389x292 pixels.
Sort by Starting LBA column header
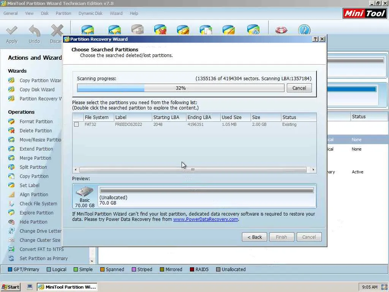tap(169, 117)
